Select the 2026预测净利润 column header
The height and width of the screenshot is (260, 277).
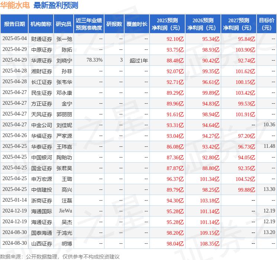coord(203,24)
